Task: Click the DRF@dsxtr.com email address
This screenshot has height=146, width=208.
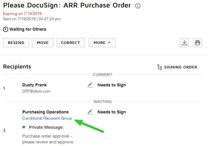Action: click(x=36, y=91)
